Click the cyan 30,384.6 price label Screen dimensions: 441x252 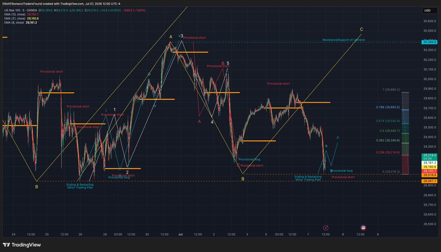click(429, 42)
